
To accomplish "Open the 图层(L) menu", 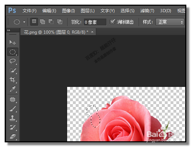I will point(88,11).
